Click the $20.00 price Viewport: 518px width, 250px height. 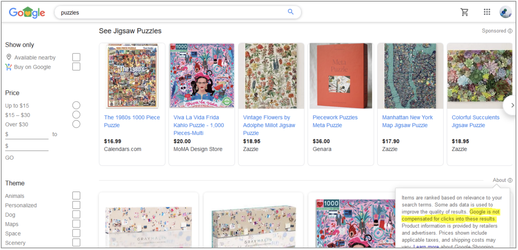[x=182, y=141]
